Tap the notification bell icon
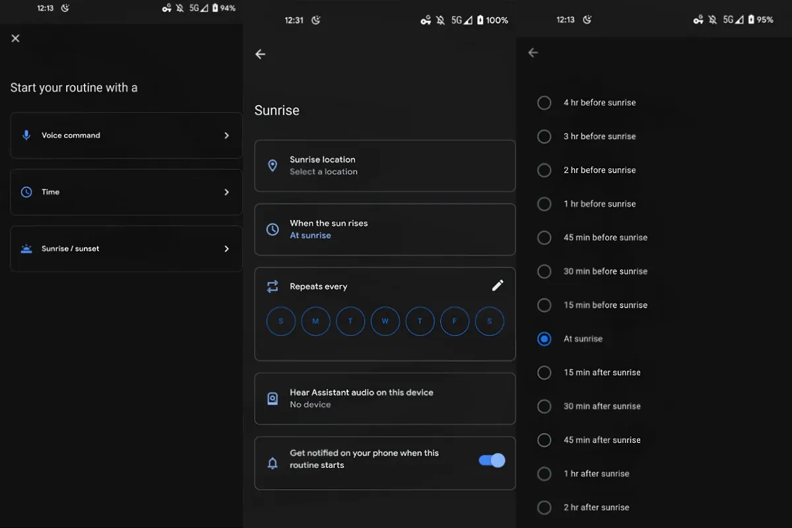 tap(273, 463)
